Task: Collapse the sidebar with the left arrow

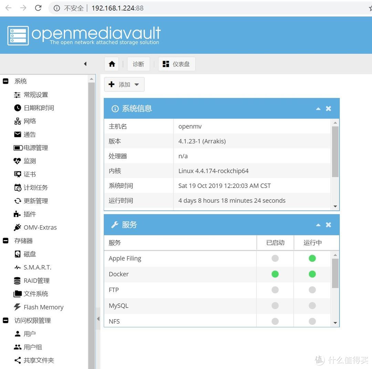Action: click(x=85, y=64)
